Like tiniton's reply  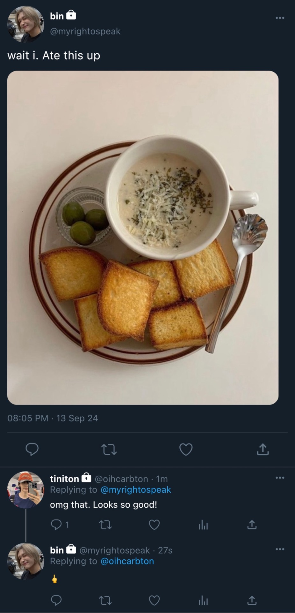[x=155, y=525]
